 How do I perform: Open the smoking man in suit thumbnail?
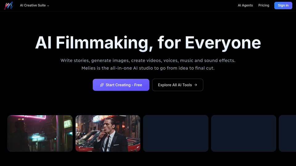click(x=108, y=133)
